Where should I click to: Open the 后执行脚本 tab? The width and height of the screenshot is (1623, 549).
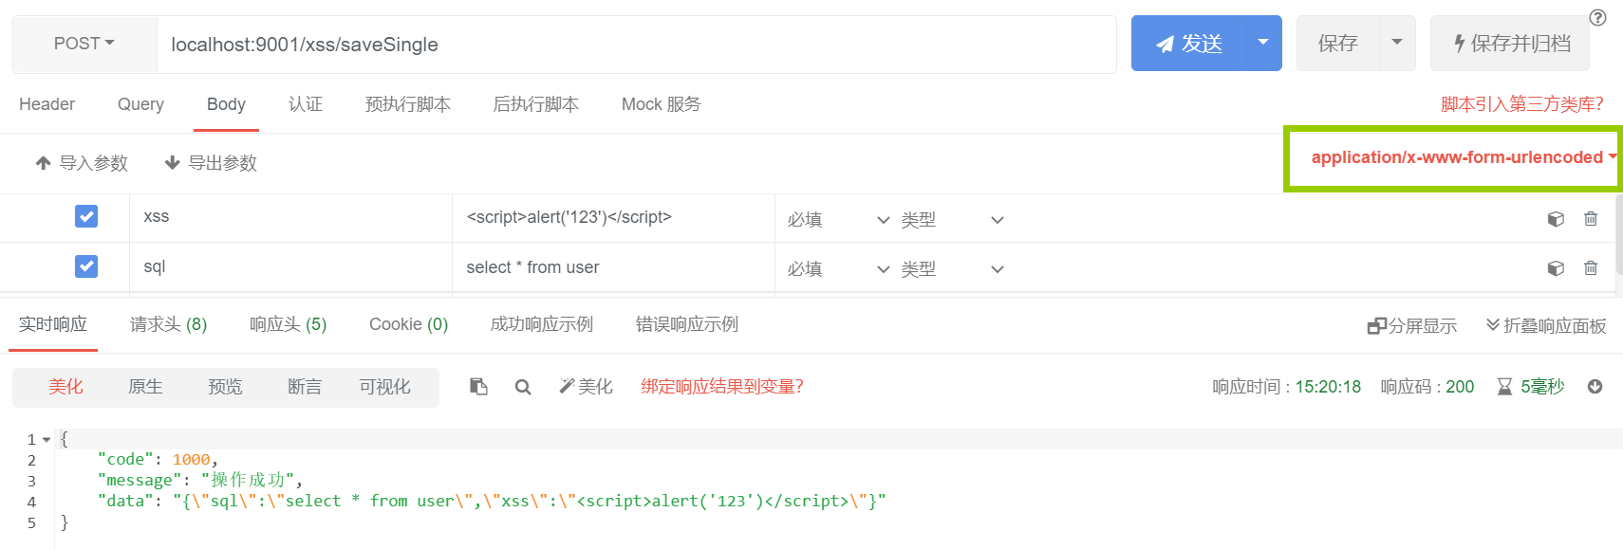click(536, 104)
